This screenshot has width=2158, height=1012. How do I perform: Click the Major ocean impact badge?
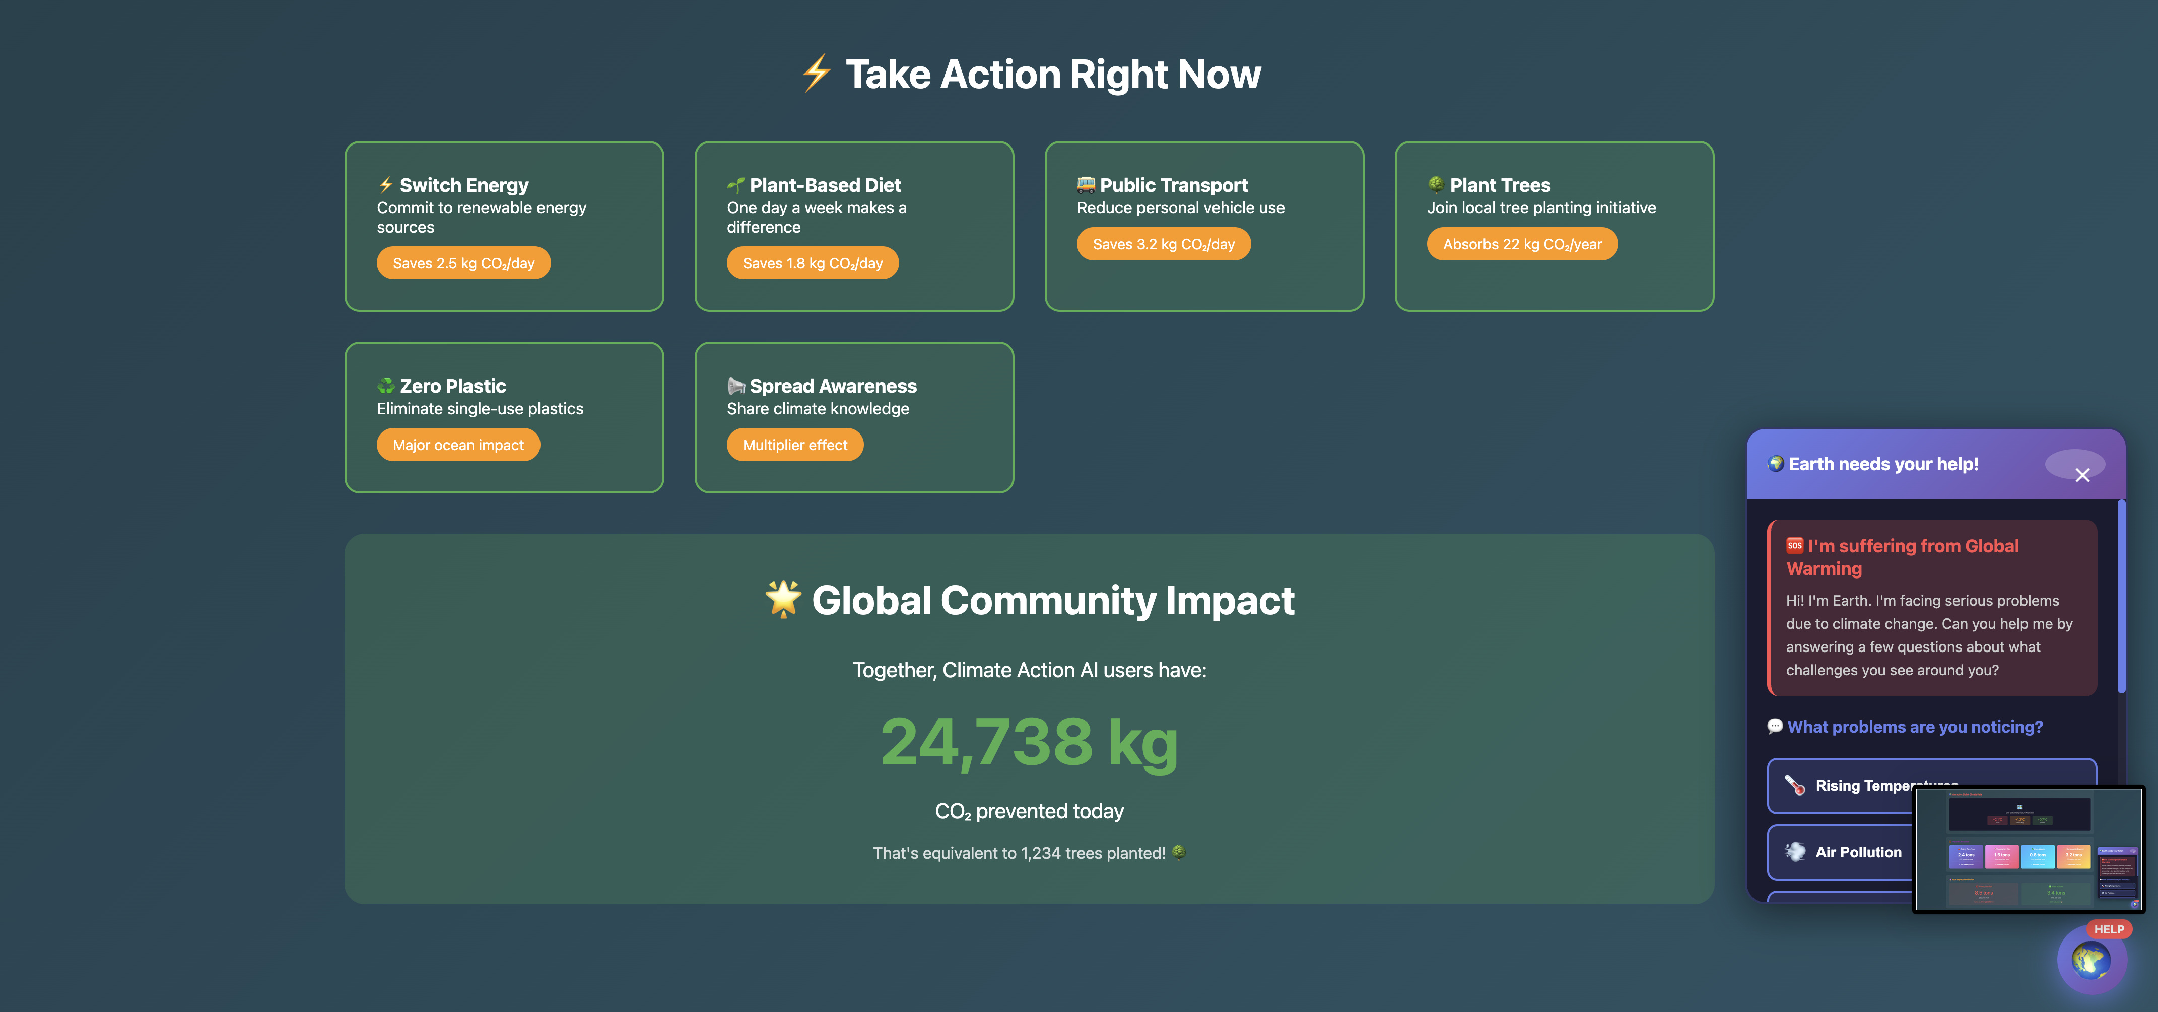(457, 445)
